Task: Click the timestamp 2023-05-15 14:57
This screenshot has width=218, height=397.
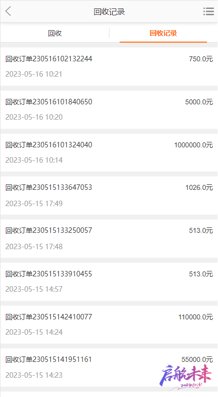Action: point(34,289)
